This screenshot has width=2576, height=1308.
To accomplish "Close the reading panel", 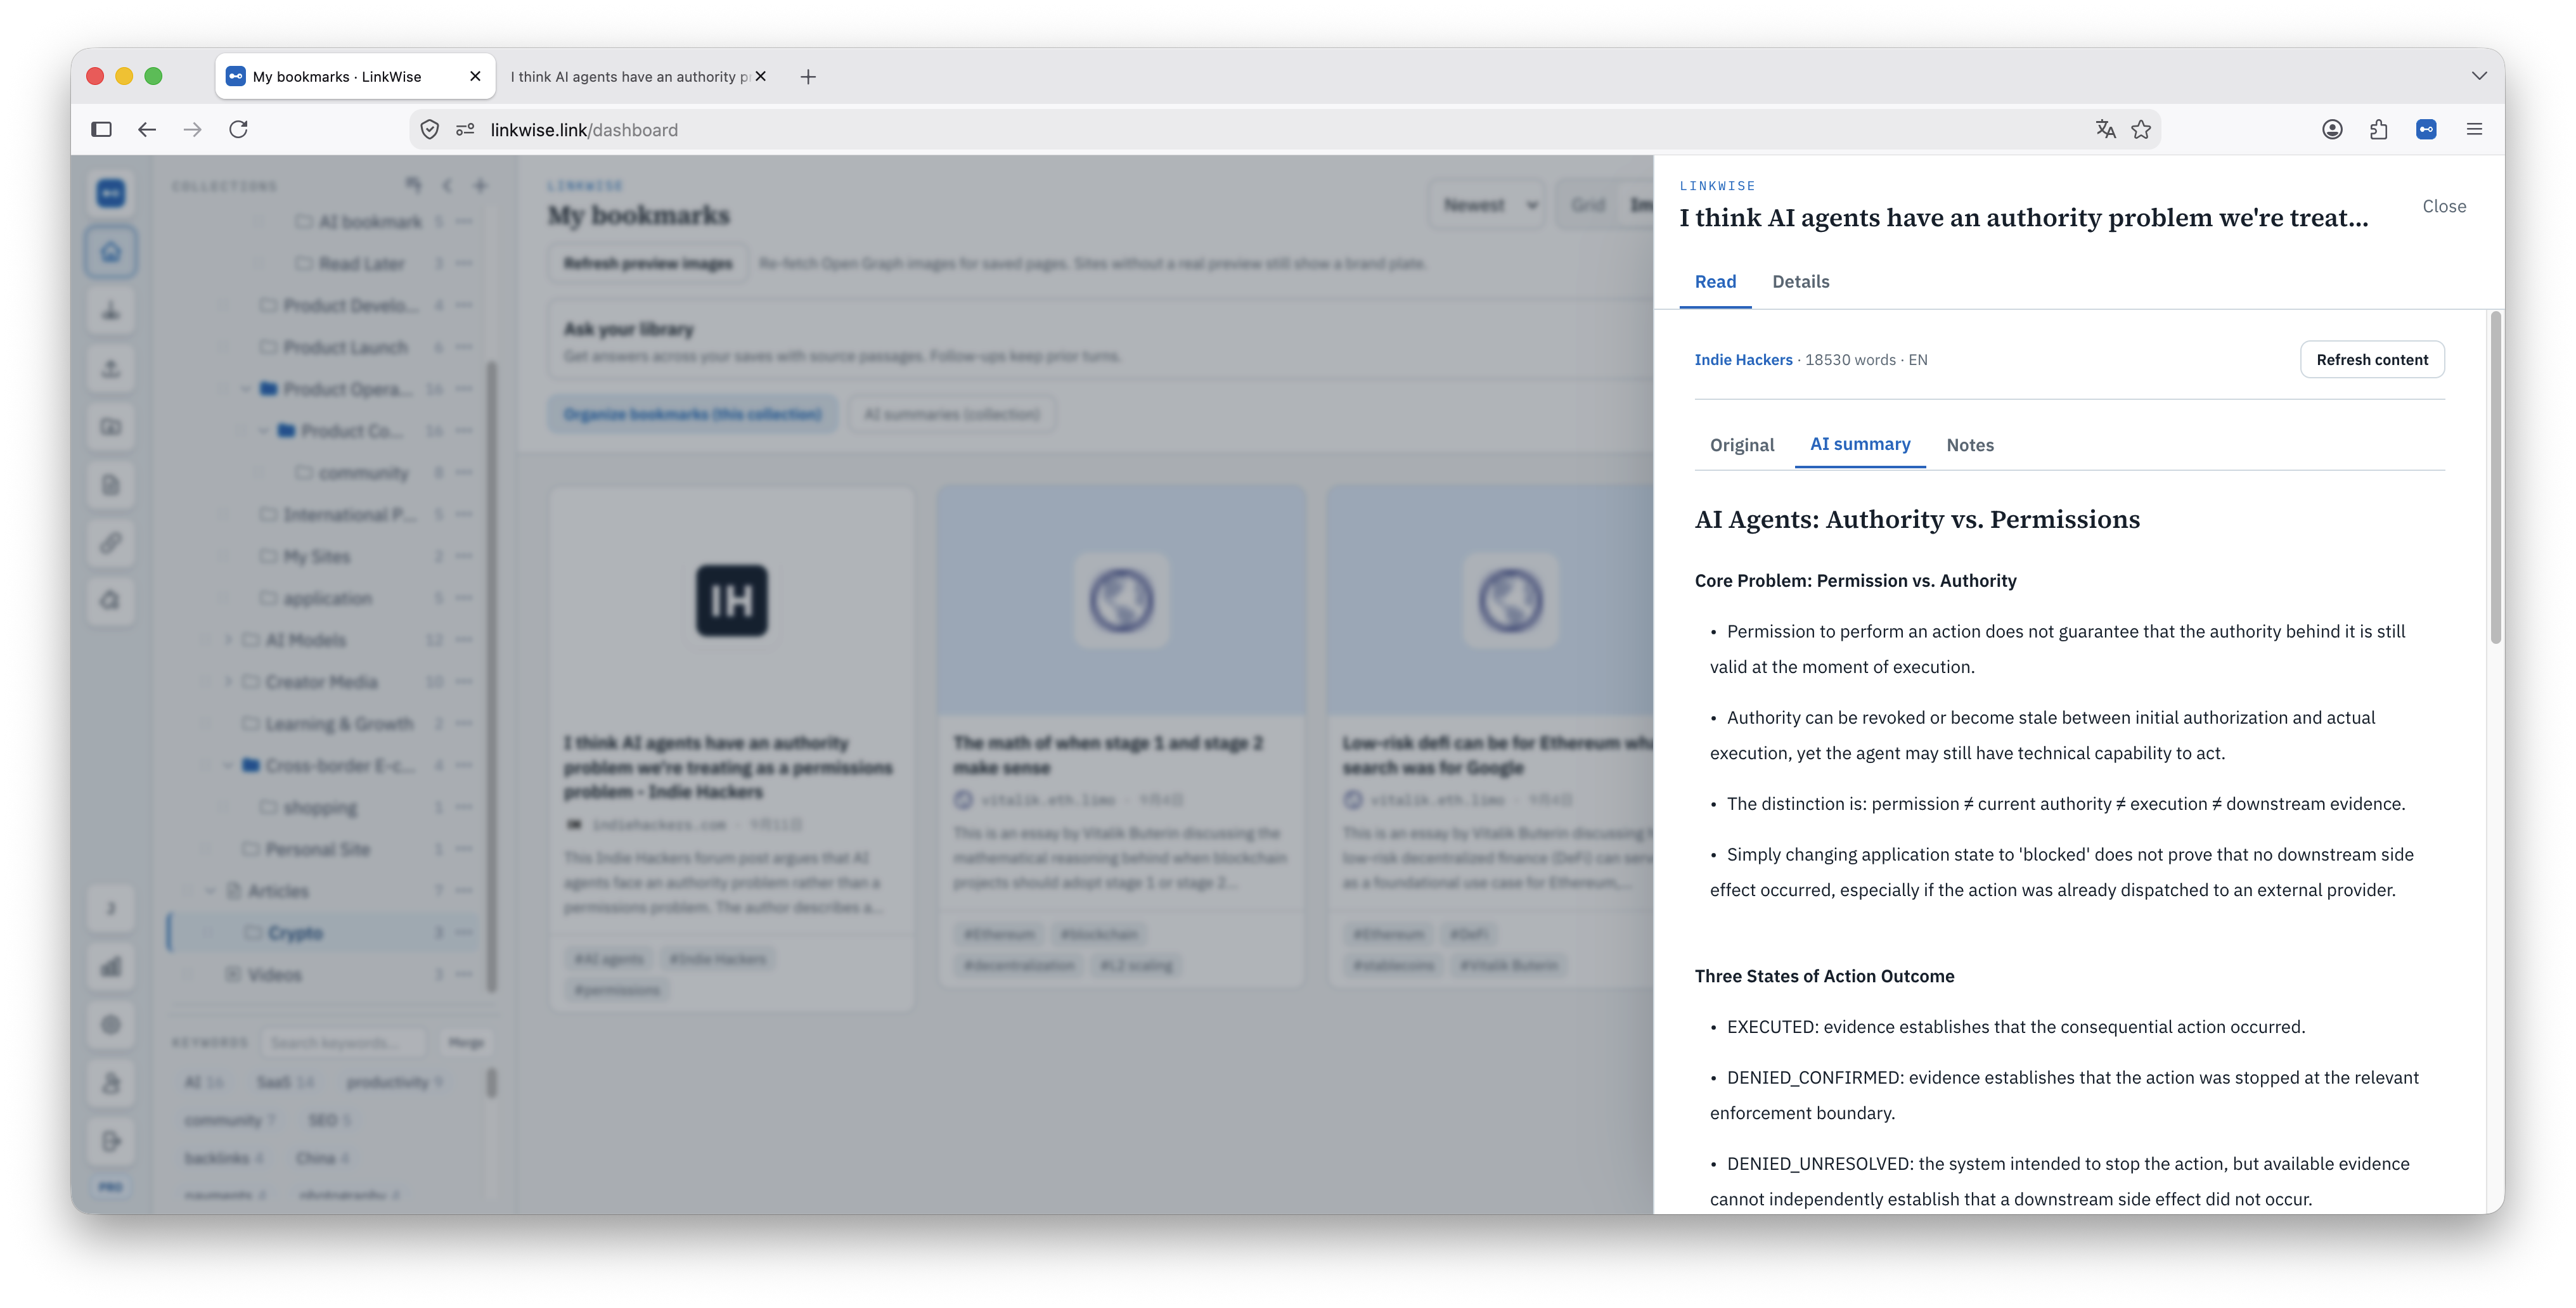I will point(2444,206).
